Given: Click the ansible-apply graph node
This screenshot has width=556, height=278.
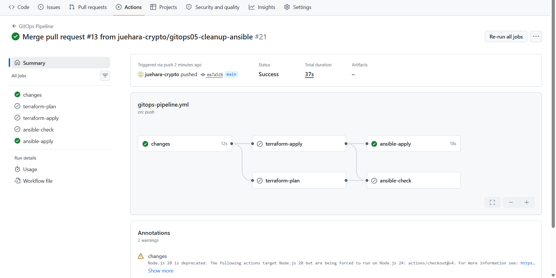Looking at the screenshot, I should pyautogui.click(x=414, y=144).
